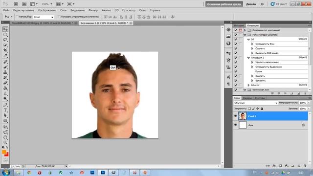Switch to the Дизайн workspace
The image size is (313, 176).
251,4
